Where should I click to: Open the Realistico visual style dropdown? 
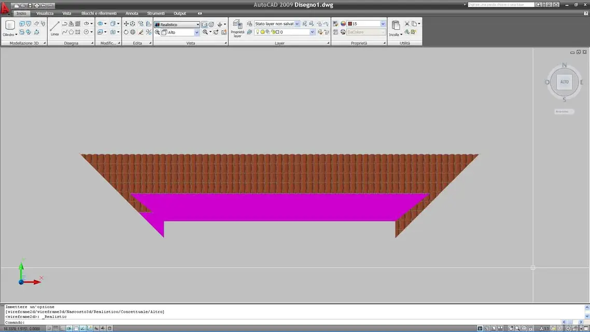click(198, 24)
